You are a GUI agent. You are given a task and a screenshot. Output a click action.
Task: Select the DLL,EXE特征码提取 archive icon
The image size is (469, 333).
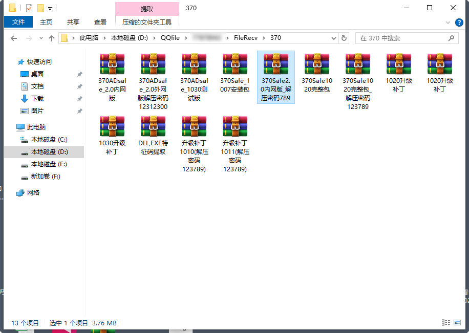[153, 126]
